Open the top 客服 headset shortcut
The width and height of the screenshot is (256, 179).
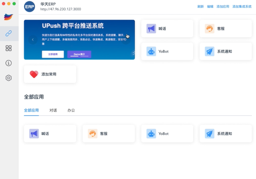(x=225, y=28)
